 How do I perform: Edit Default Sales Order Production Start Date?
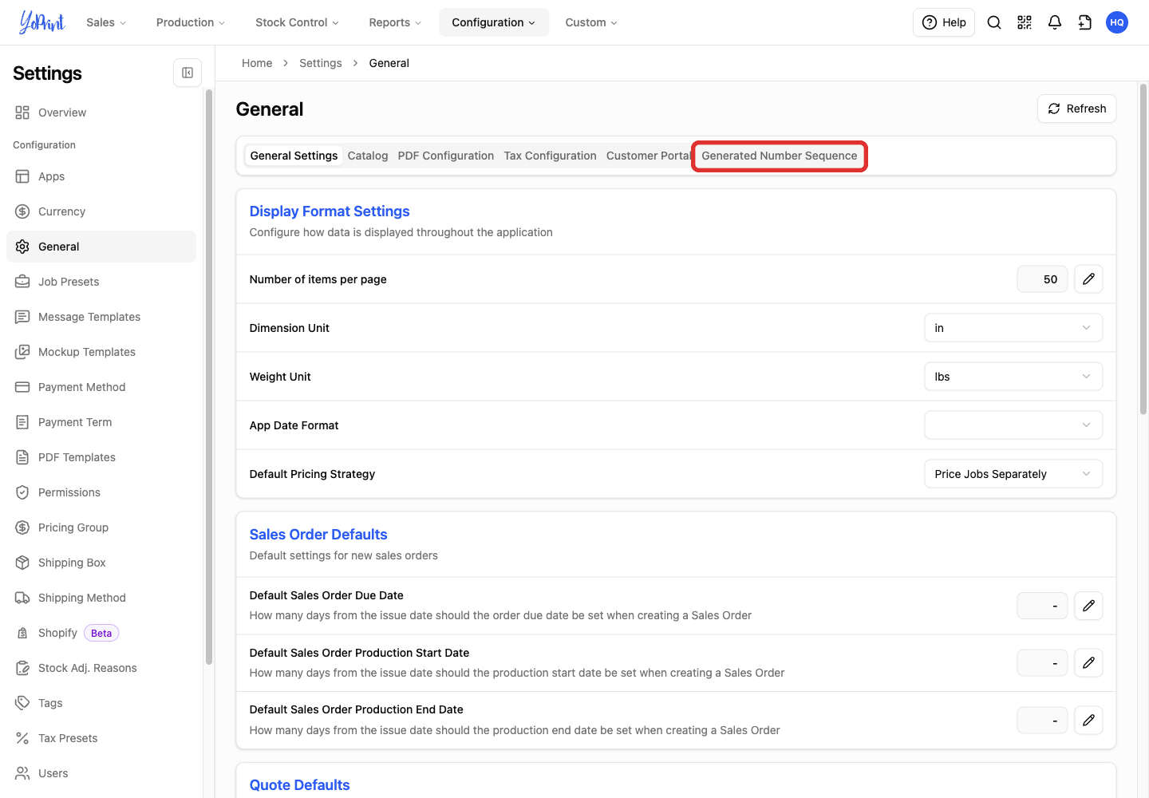tap(1088, 663)
